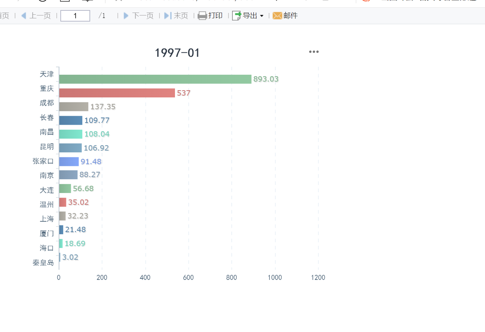This screenshot has width=485, height=332.
Task: Click the value label 35.02
Action: coord(78,202)
